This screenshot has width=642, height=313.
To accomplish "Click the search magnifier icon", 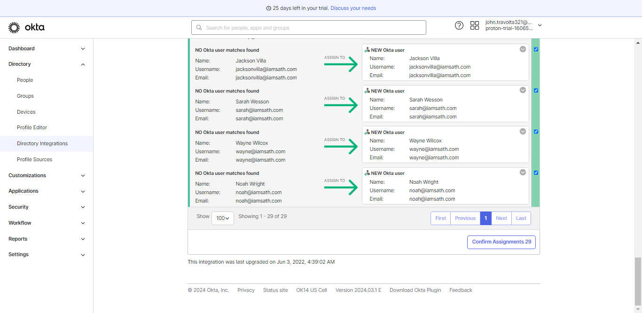I will [x=199, y=28].
